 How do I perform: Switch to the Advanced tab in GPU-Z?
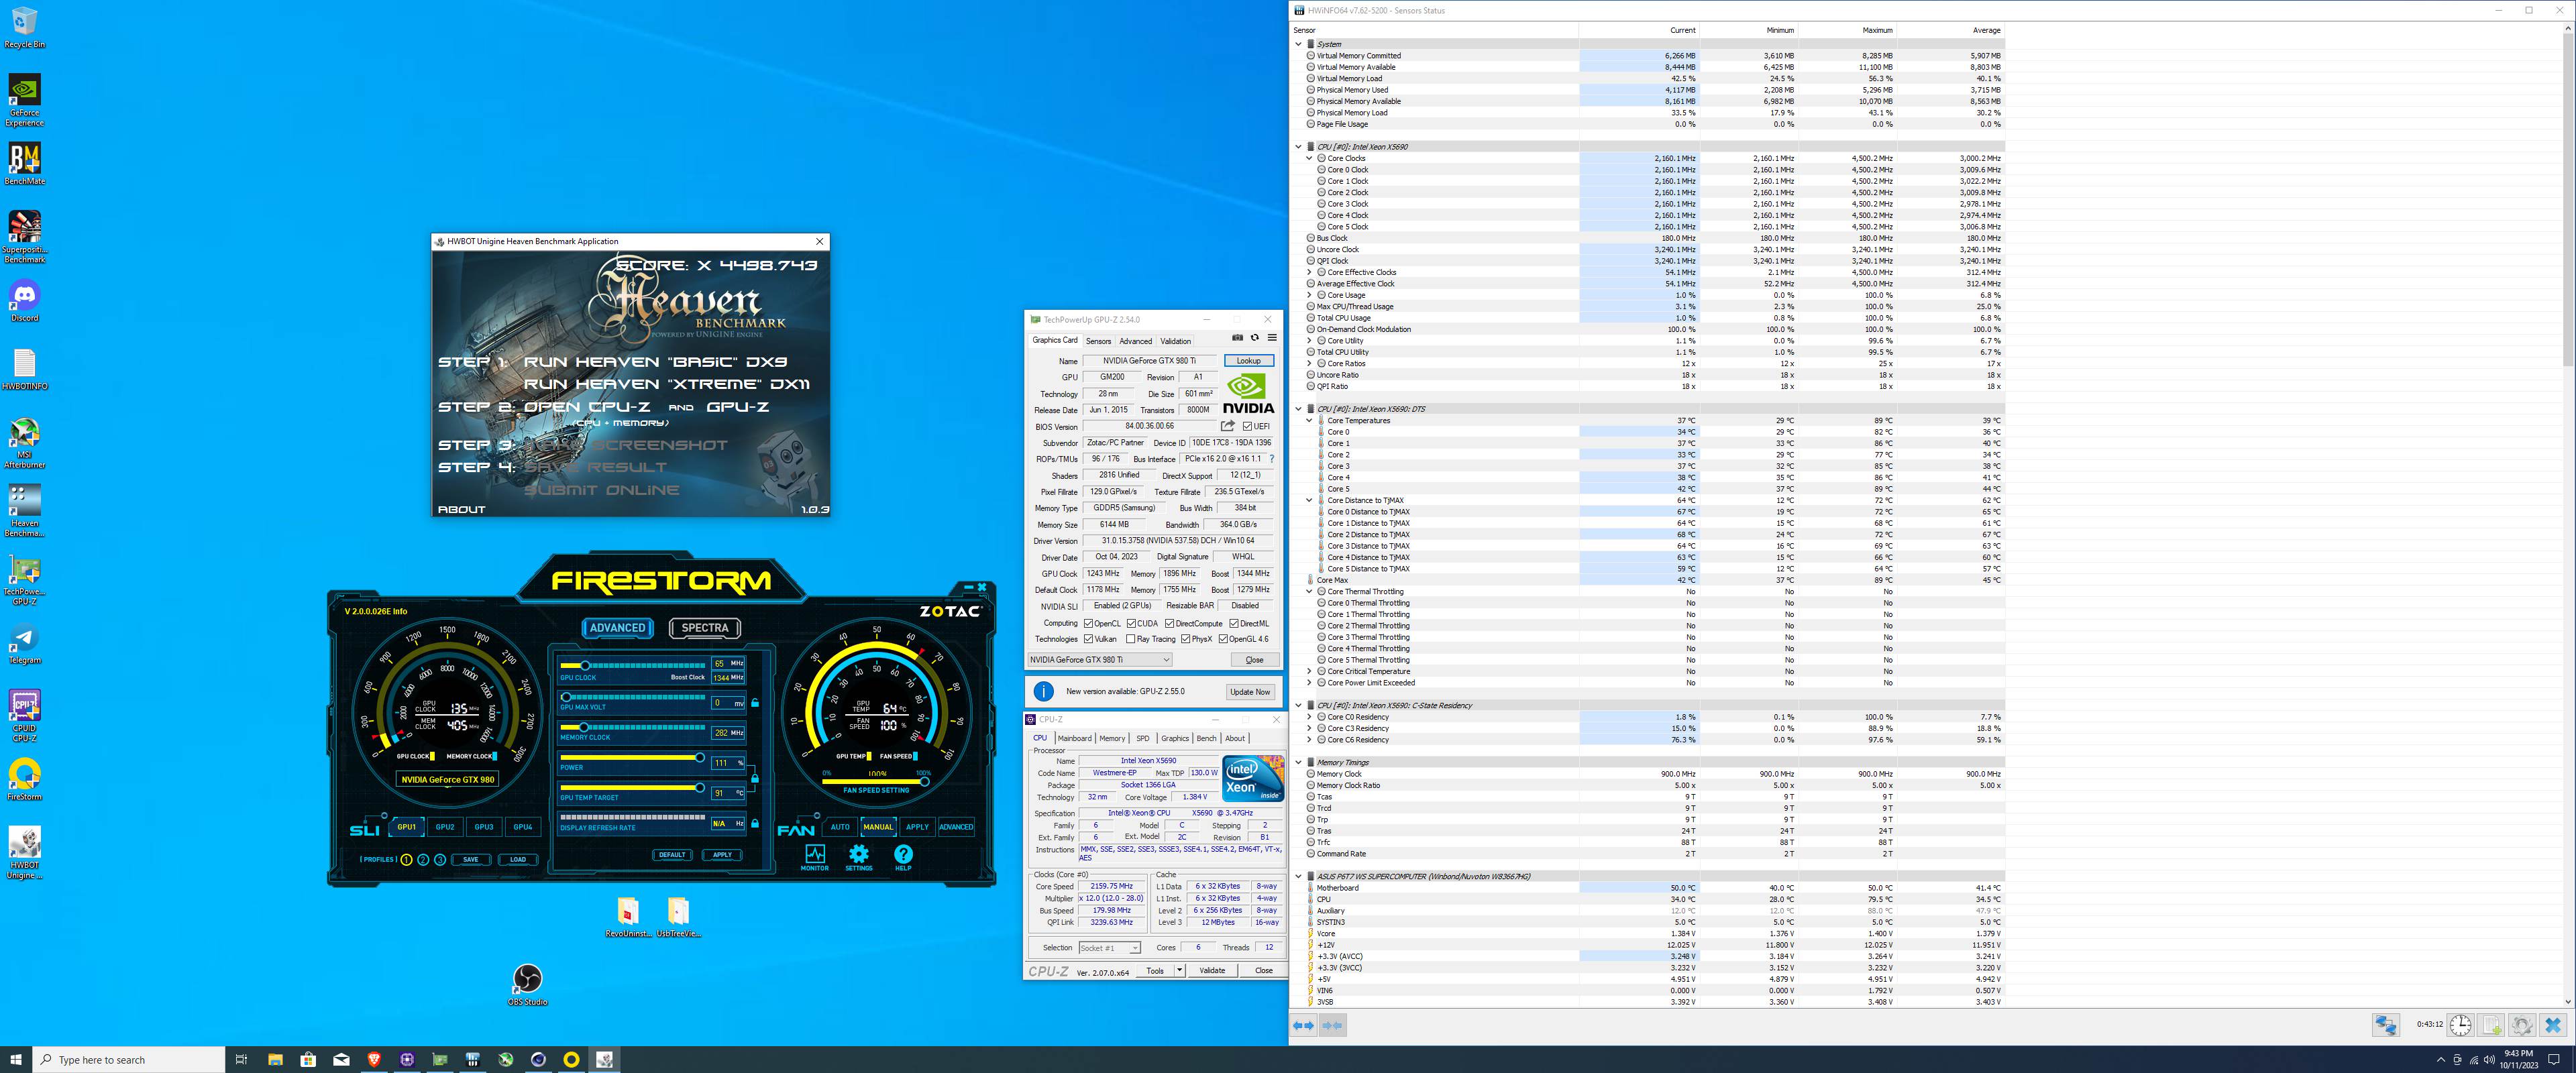pyautogui.click(x=1135, y=341)
